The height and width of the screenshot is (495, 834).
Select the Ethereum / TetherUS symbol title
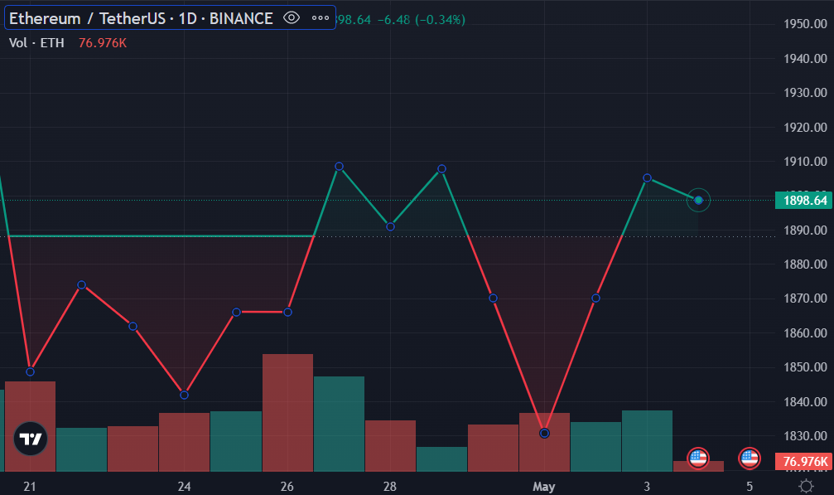[141, 18]
